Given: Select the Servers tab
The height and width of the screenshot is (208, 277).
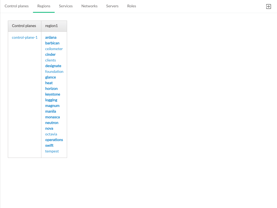Looking at the screenshot, I should tap(112, 6).
